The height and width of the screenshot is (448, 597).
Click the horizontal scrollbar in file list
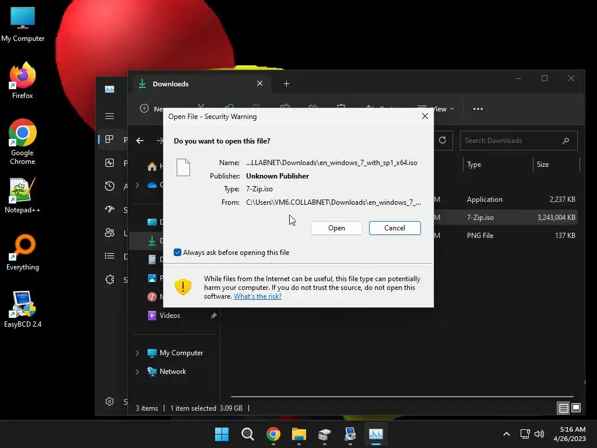click(x=402, y=397)
